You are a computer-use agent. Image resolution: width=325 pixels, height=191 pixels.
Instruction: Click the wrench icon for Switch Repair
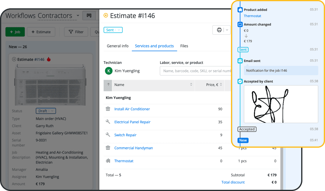(108, 135)
